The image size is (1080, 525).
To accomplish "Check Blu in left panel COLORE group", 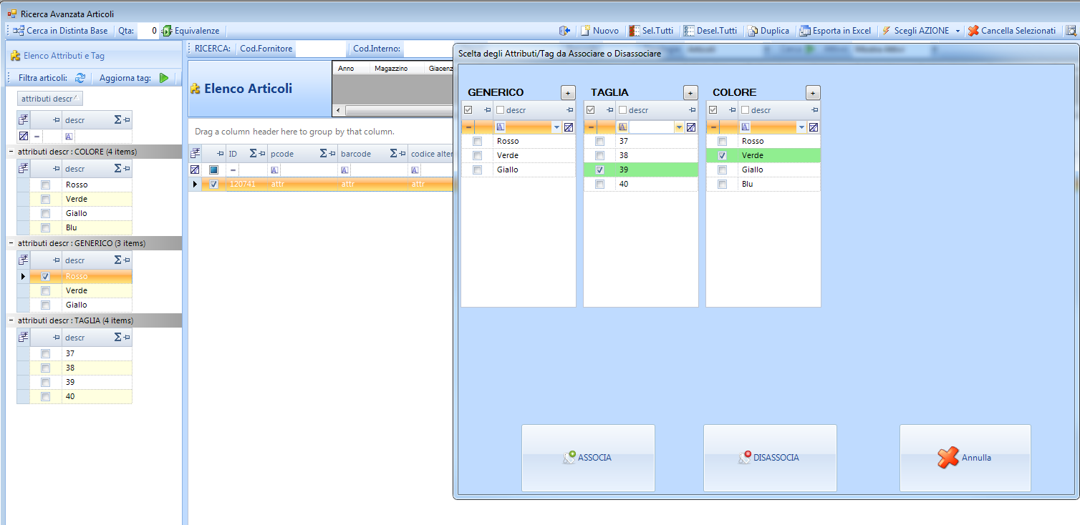I will 45,227.
